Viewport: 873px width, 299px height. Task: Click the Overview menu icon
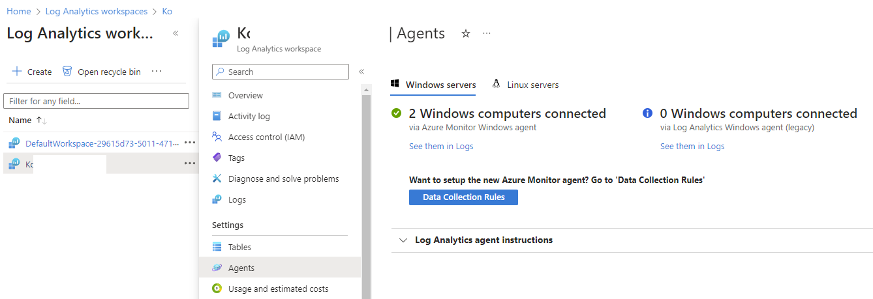coord(217,95)
